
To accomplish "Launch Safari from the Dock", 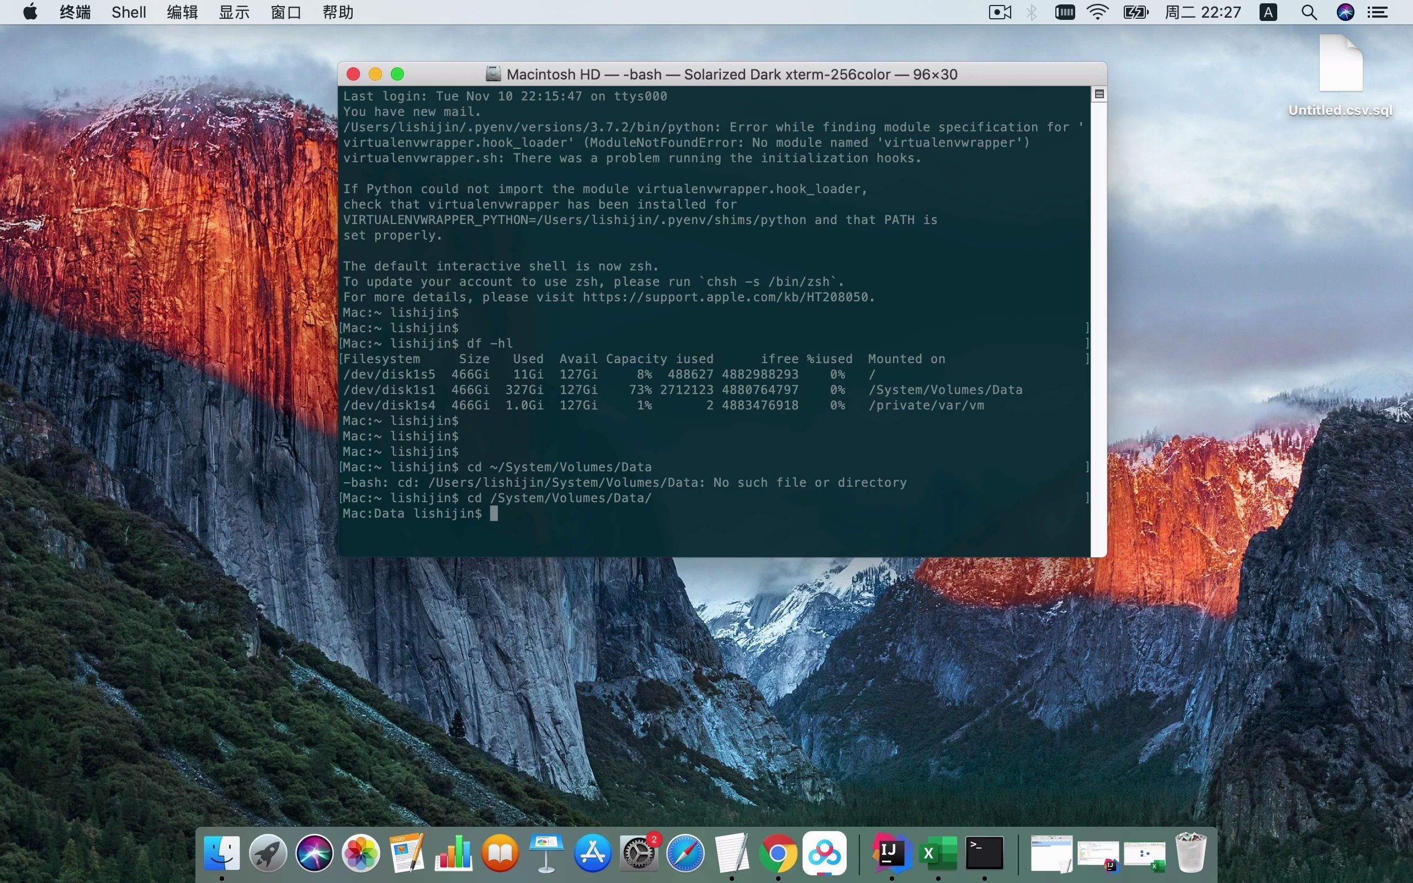I will 686,853.
